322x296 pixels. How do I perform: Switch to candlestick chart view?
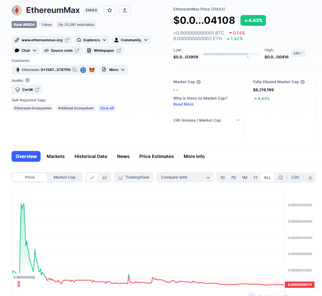[104, 178]
